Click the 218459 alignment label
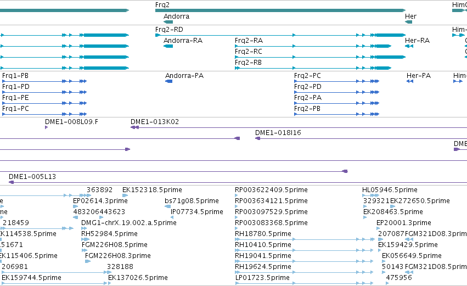Screen dimensions: 467x286 (16, 223)
